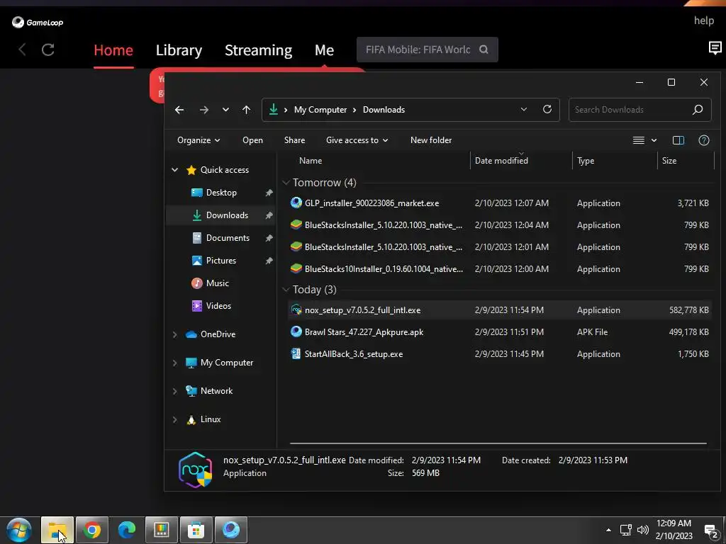Open Videos in Quick access
Screen dimensions: 726x544
coord(218,306)
